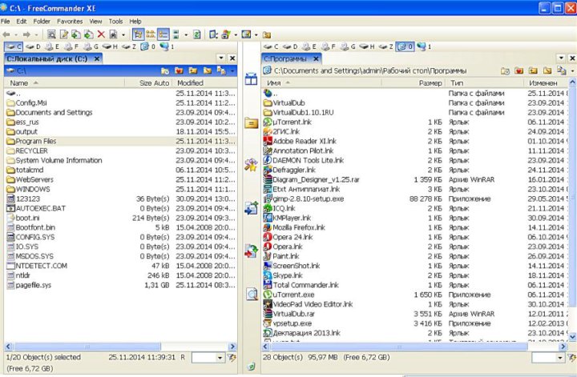Click the search files magnifier toolbar icon
Viewport: 577px width, 377px height.
[x=51, y=34]
